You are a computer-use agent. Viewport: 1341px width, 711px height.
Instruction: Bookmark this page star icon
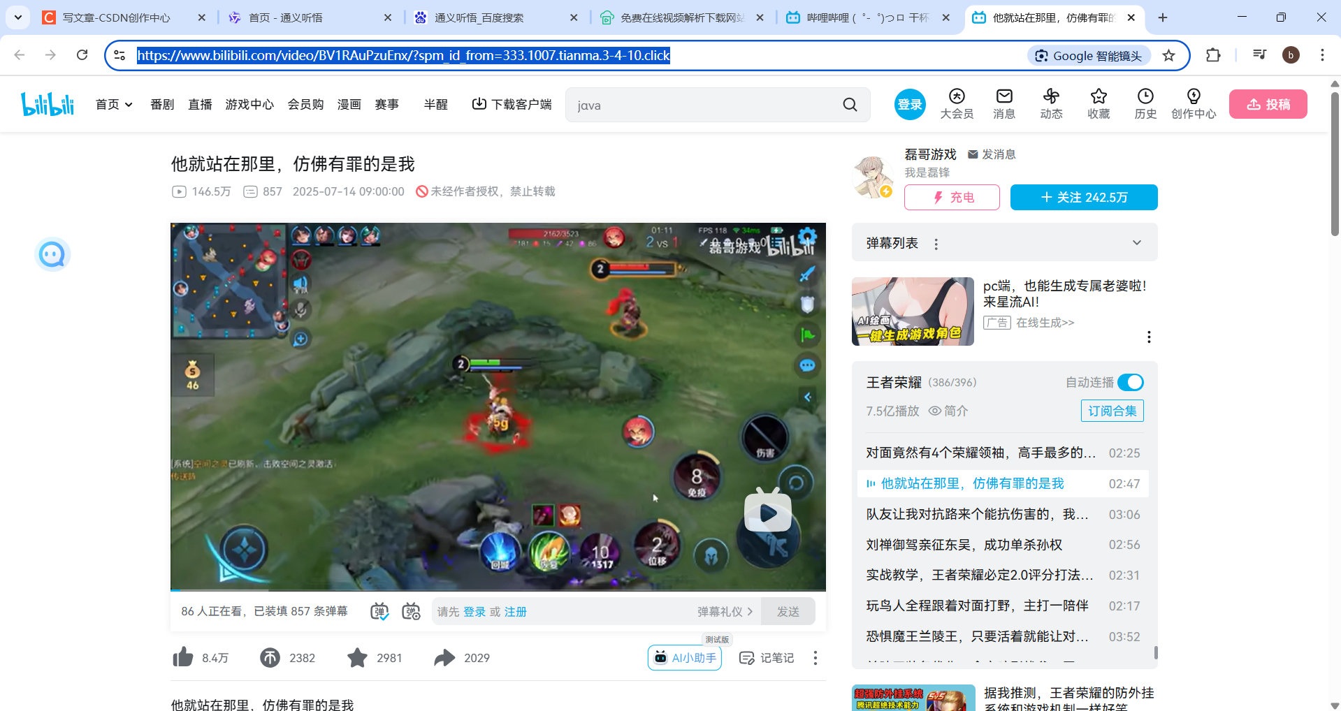tap(1168, 55)
